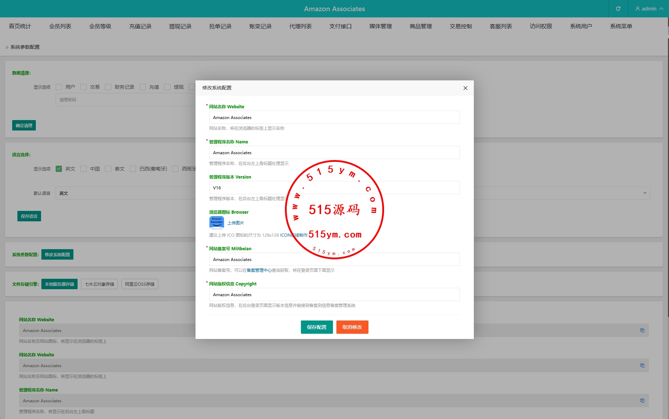Click the 保存配置 button

317,327
